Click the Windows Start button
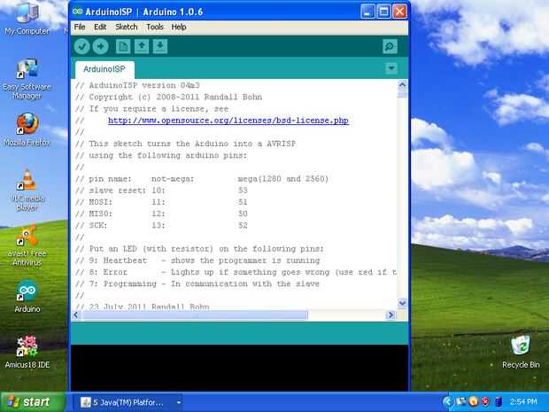 pos(33,402)
